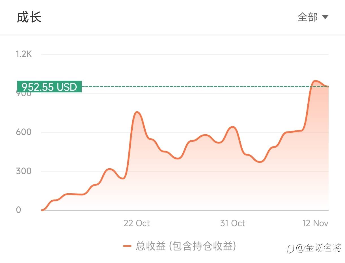Viewport: 345px width, 263px height.
Task: Toggle the 总收益 (包含持仓收益) legend series
Action: point(186,246)
